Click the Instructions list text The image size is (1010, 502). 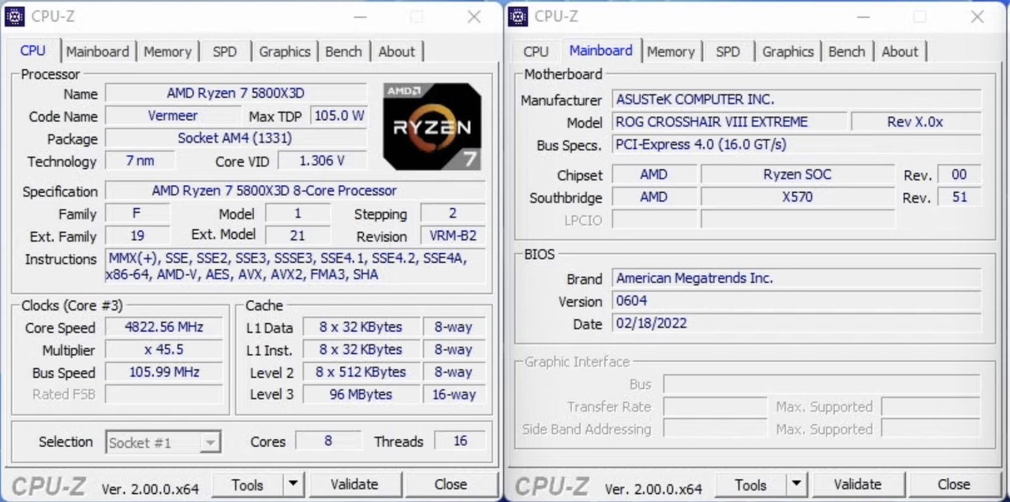coord(295,266)
